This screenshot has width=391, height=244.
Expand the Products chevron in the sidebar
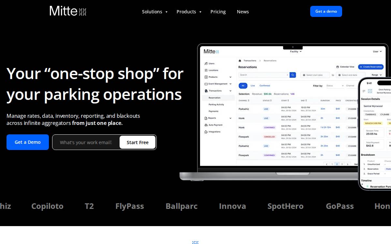[x=230, y=77]
